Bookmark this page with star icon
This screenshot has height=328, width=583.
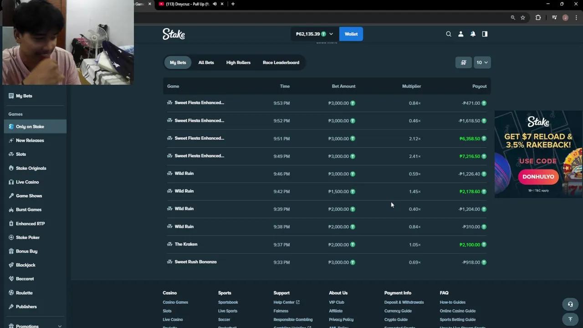523,18
